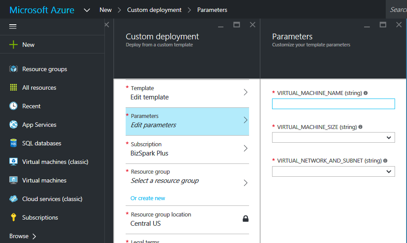Type in the VIRTUAL_MACHINE_NAME text field

[333, 104]
